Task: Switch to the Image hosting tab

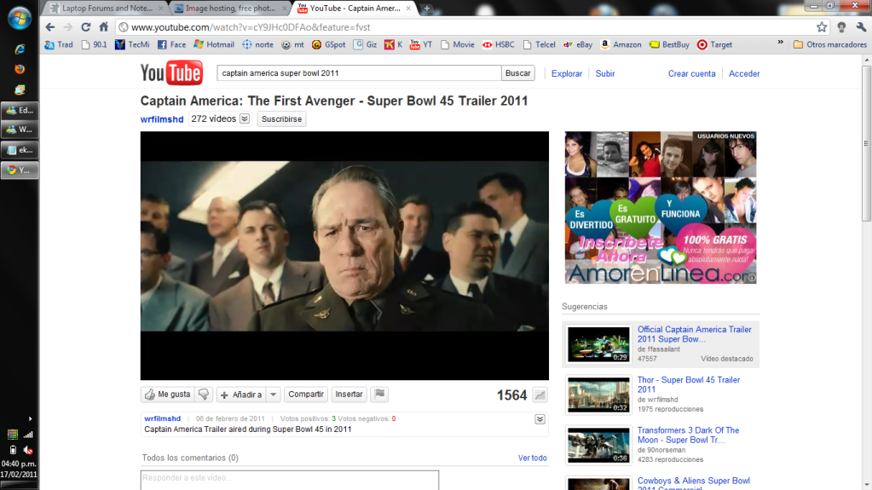Action: [229, 9]
